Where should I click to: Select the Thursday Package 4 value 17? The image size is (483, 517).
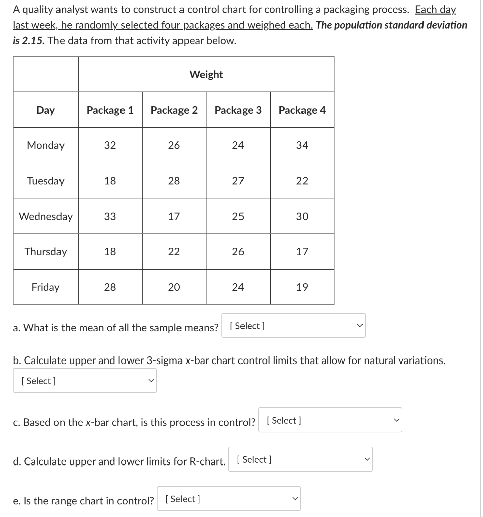point(303,251)
